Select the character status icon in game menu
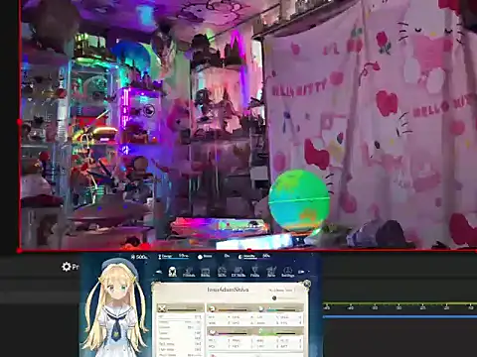This screenshot has width=477, height=357. pyautogui.click(x=172, y=272)
